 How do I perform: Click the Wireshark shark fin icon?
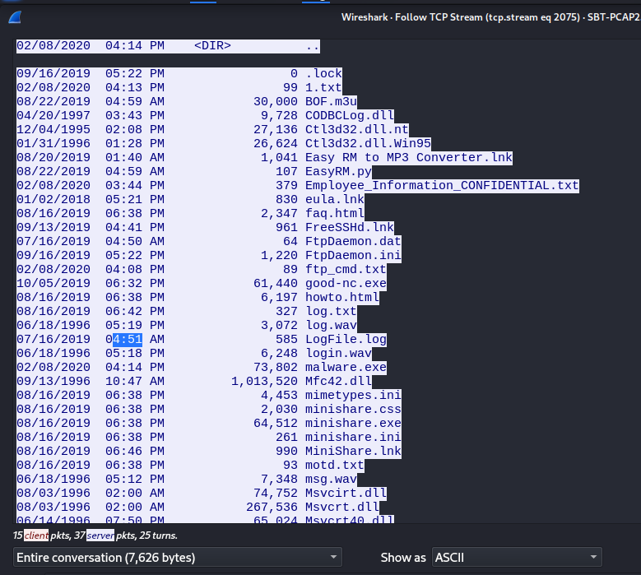pyautogui.click(x=15, y=17)
